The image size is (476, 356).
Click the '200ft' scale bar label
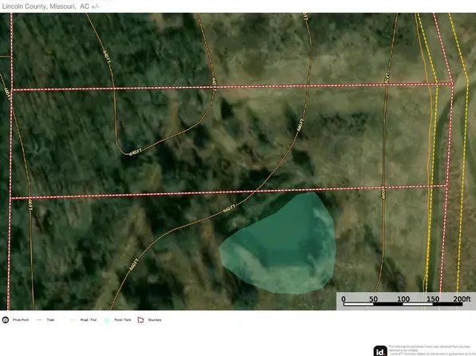(462, 299)
